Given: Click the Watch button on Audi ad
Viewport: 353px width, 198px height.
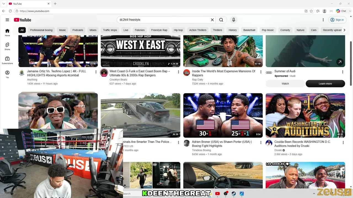Looking at the screenshot, I should 285,84.
